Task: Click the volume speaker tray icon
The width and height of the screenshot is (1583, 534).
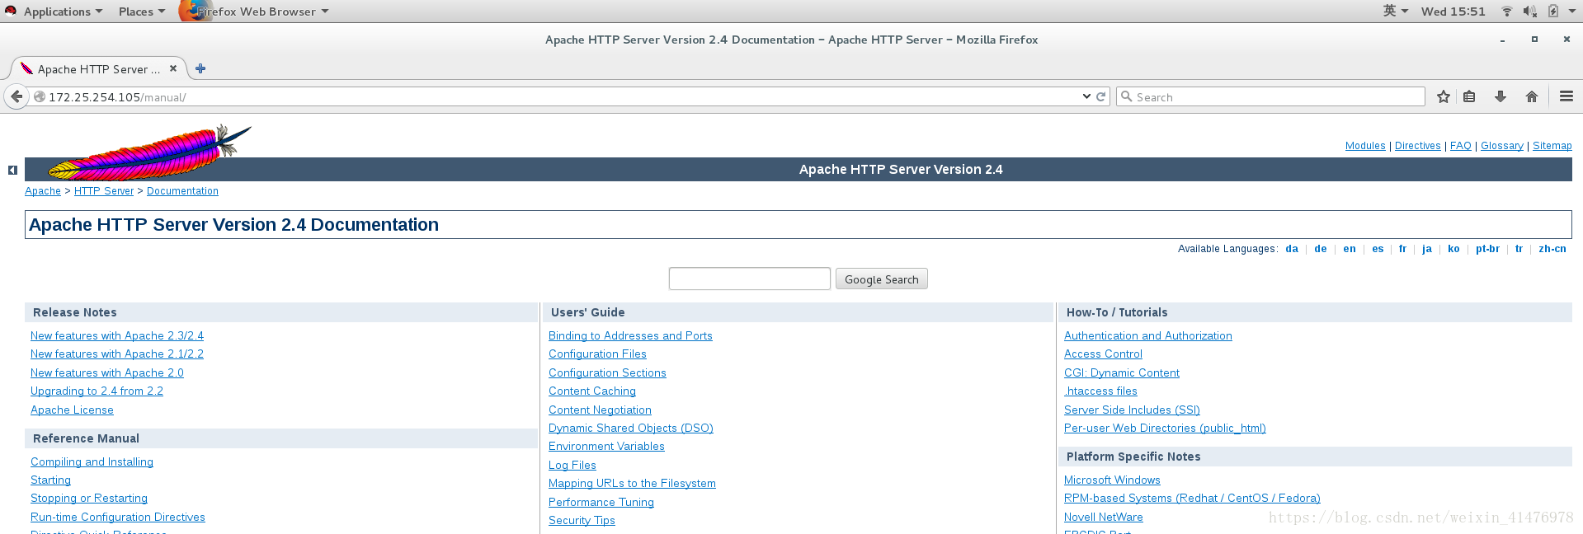Action: [x=1529, y=12]
